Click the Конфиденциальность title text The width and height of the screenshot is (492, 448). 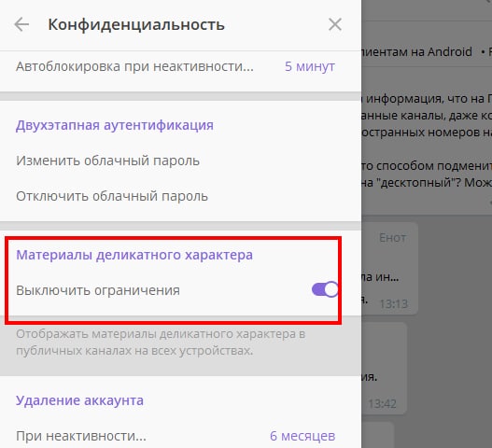(x=136, y=24)
